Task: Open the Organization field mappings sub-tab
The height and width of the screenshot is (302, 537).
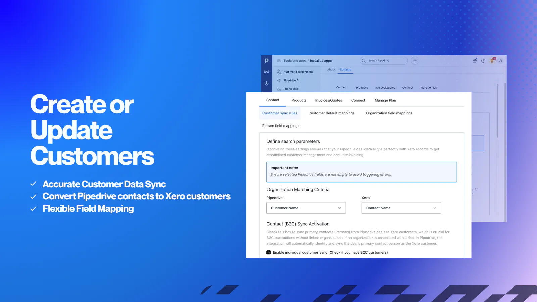Action: [x=389, y=113]
